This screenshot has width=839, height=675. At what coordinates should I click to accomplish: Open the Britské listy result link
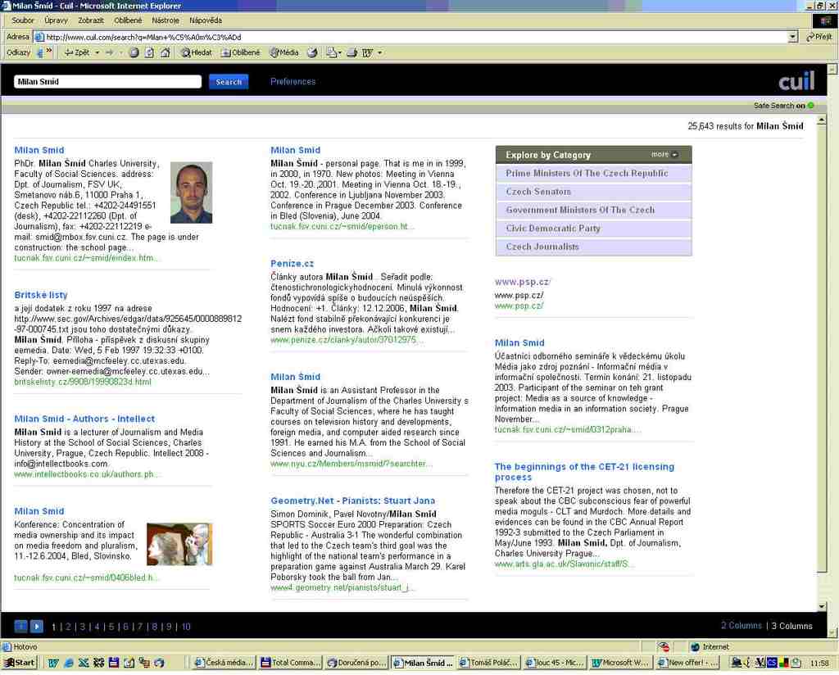coord(41,295)
